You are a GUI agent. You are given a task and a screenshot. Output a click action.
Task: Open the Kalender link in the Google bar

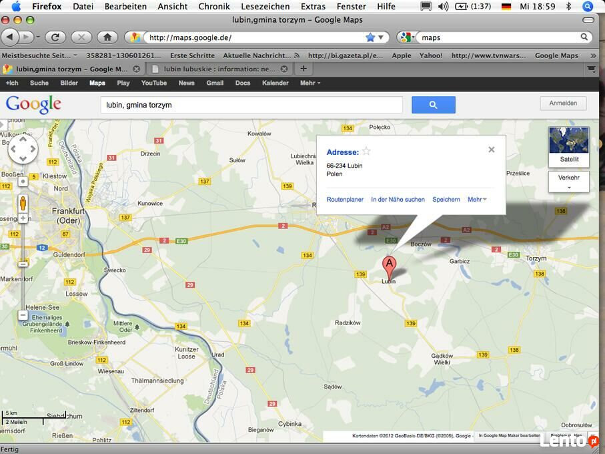click(275, 83)
